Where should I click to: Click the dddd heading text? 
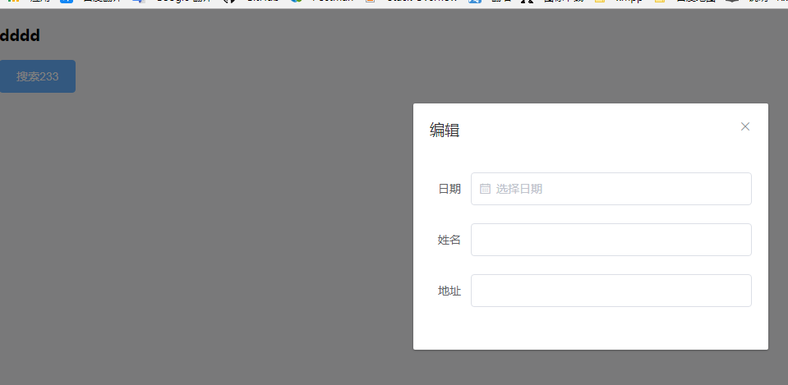click(20, 35)
